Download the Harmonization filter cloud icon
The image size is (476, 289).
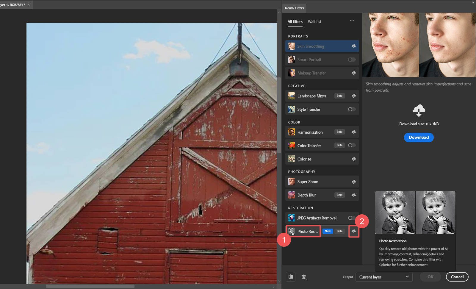click(354, 132)
